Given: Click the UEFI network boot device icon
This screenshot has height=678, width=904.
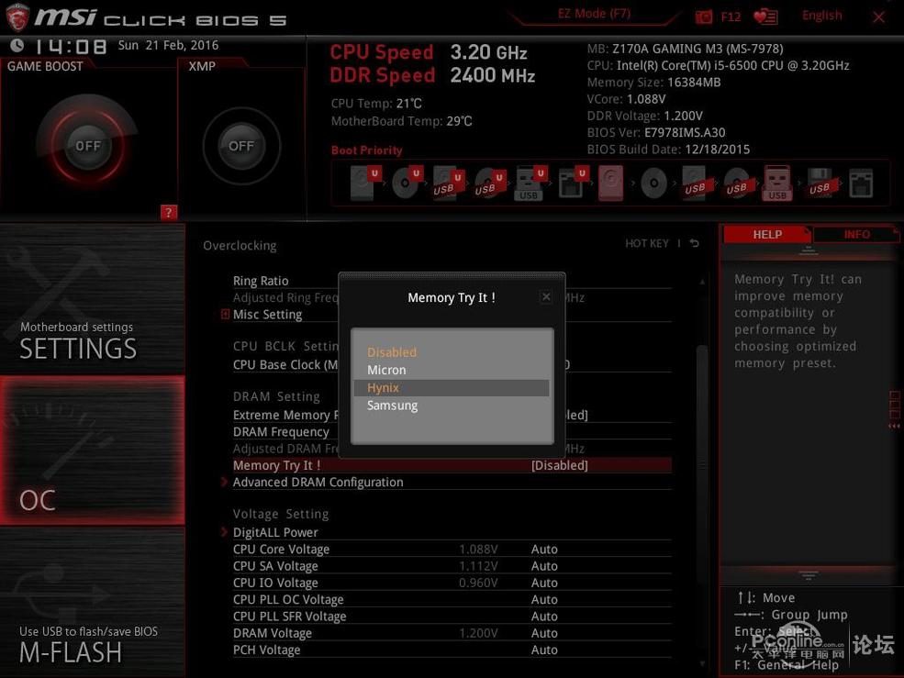Looking at the screenshot, I should point(572,183).
